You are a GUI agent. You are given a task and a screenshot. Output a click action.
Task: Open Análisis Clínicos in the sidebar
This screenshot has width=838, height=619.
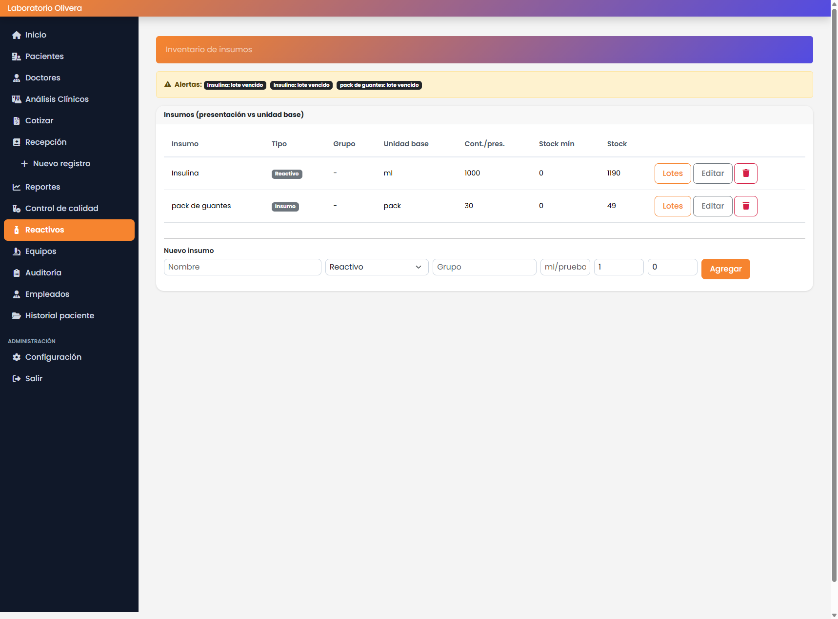[57, 99]
